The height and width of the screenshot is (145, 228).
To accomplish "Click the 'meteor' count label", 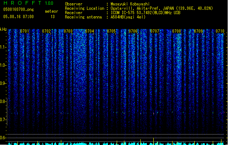I will (x=51, y=11).
